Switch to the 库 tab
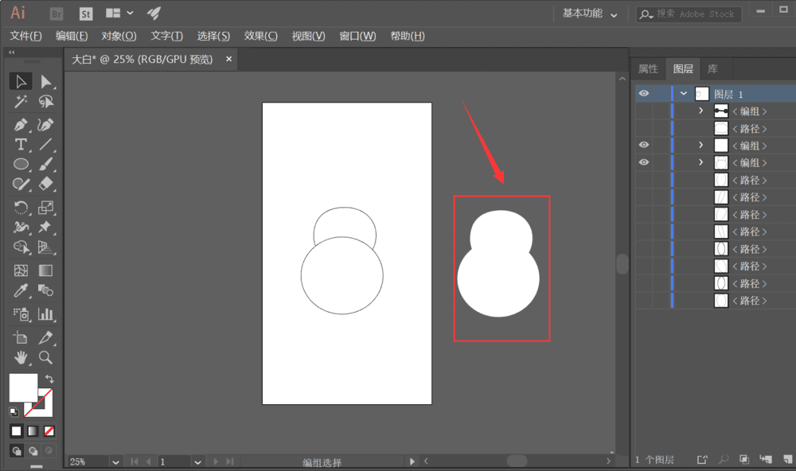The width and height of the screenshot is (796, 471). coord(712,69)
